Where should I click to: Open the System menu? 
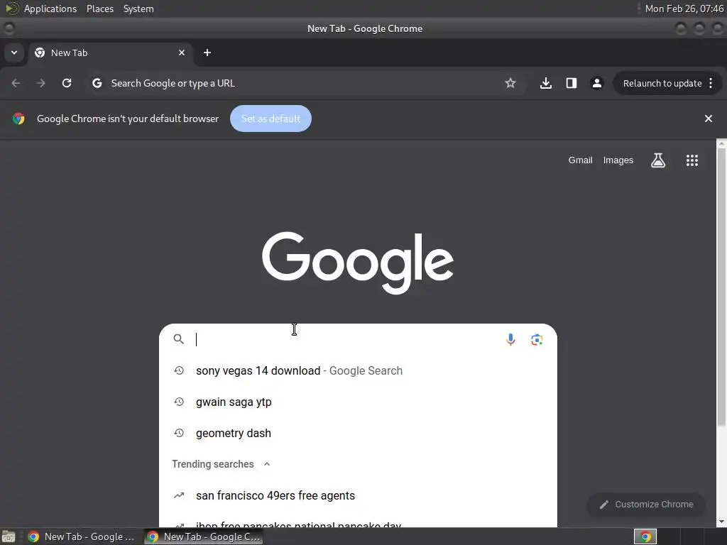pyautogui.click(x=138, y=9)
